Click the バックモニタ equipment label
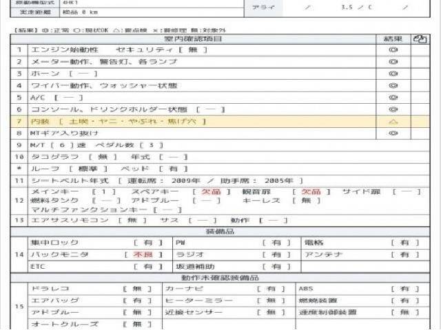Viewport: 441px width, 330px height. click(60, 255)
